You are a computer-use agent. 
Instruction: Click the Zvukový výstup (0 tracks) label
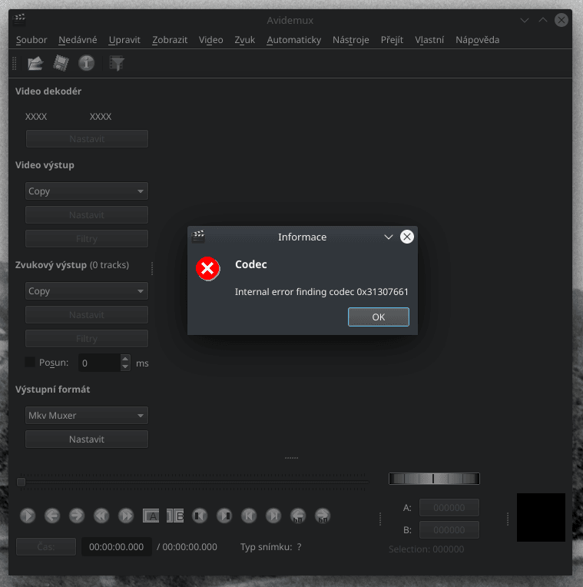click(72, 265)
